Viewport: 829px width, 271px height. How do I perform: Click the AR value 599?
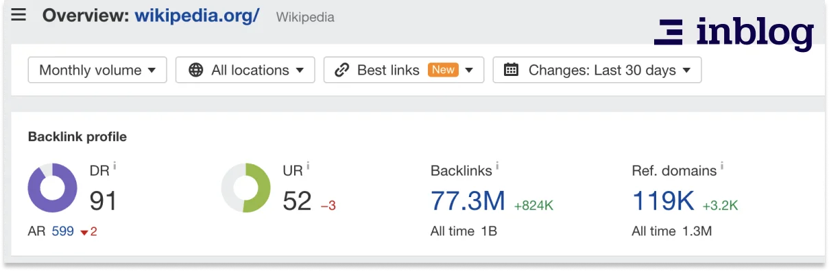(x=62, y=231)
